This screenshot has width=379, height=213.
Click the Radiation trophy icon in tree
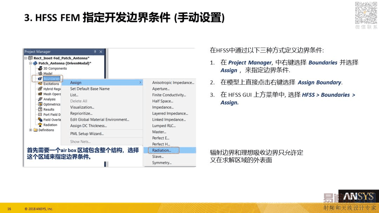click(40, 125)
